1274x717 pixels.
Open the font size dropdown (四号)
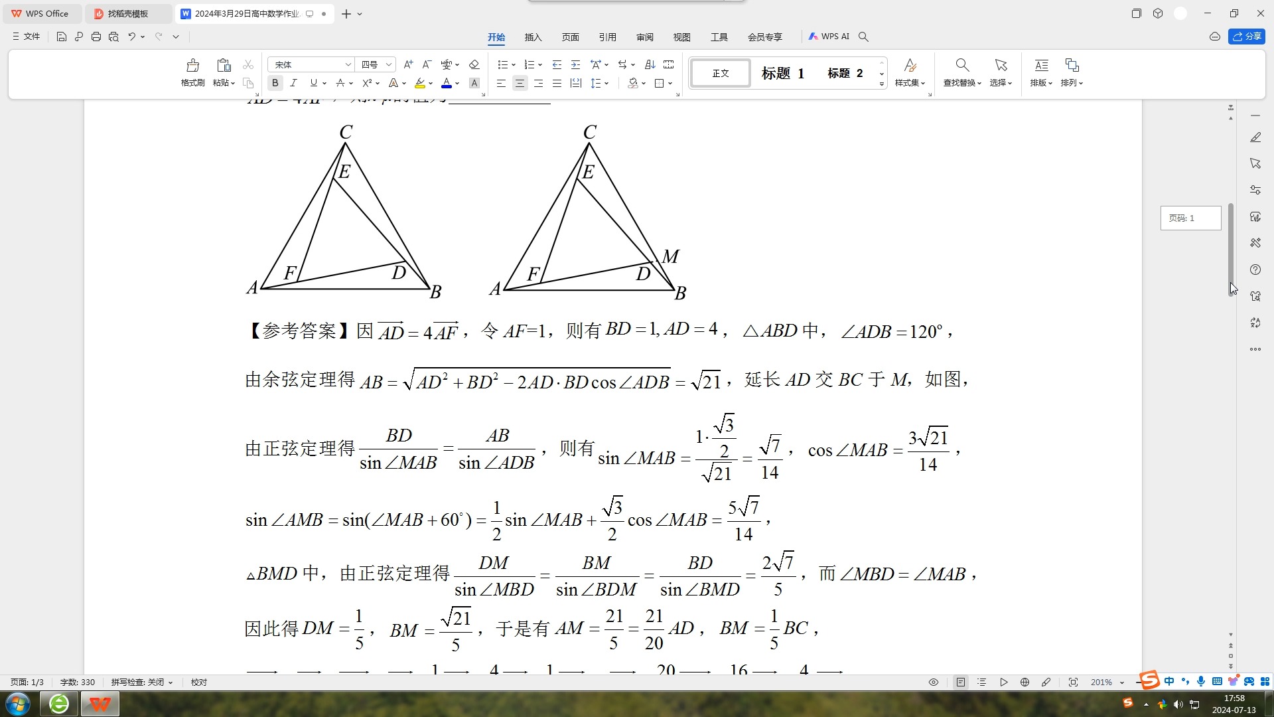389,64
